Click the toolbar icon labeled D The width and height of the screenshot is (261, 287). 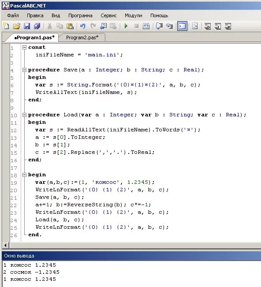pos(208,26)
